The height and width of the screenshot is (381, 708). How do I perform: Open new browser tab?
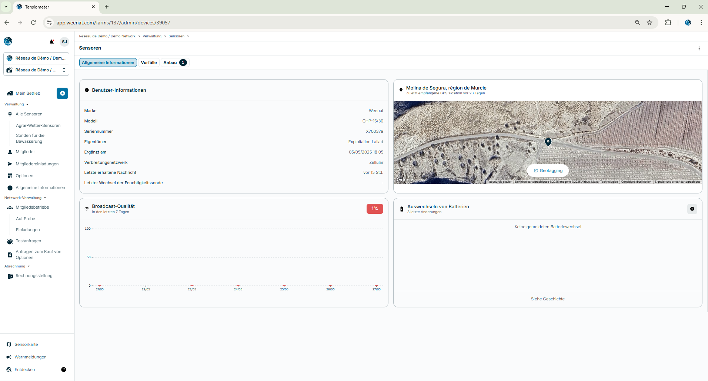[107, 7]
